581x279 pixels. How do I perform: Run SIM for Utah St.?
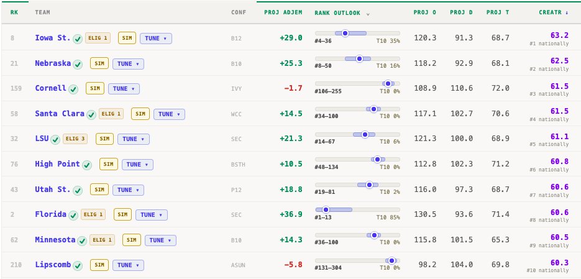click(x=99, y=190)
